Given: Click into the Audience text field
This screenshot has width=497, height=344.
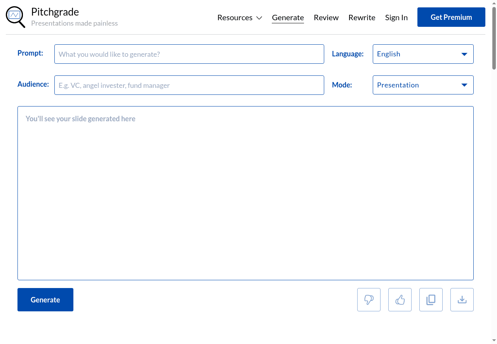Looking at the screenshot, I should pos(189,85).
